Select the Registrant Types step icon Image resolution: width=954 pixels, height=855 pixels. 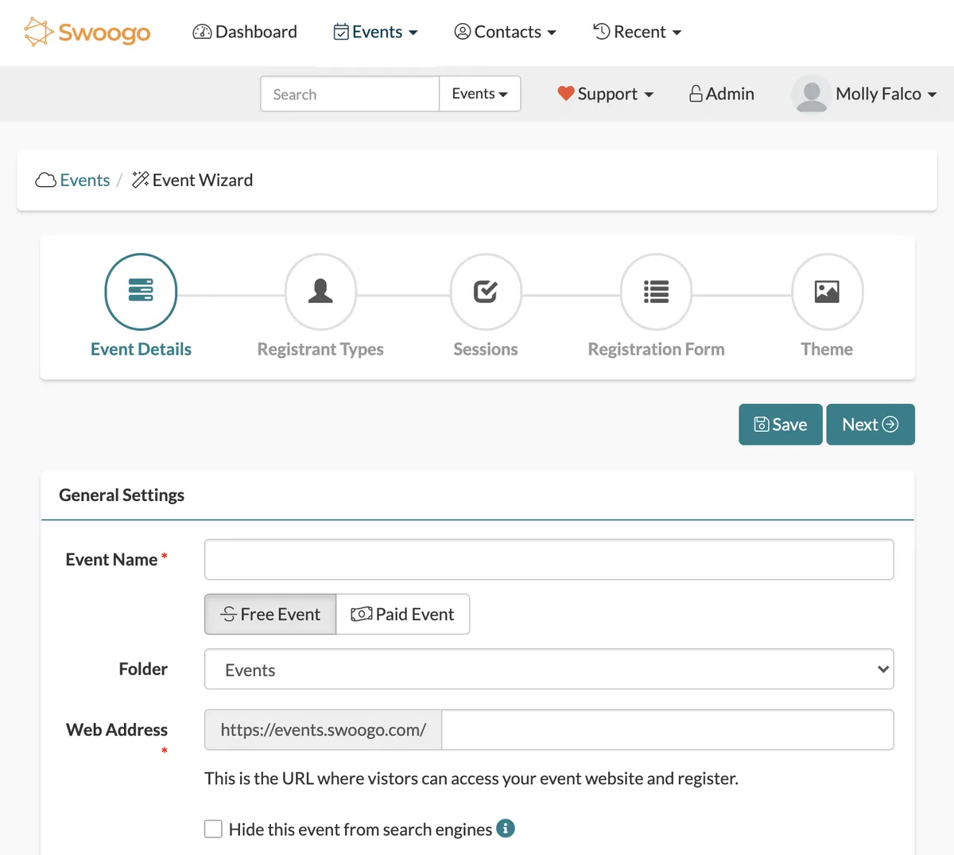coord(320,291)
